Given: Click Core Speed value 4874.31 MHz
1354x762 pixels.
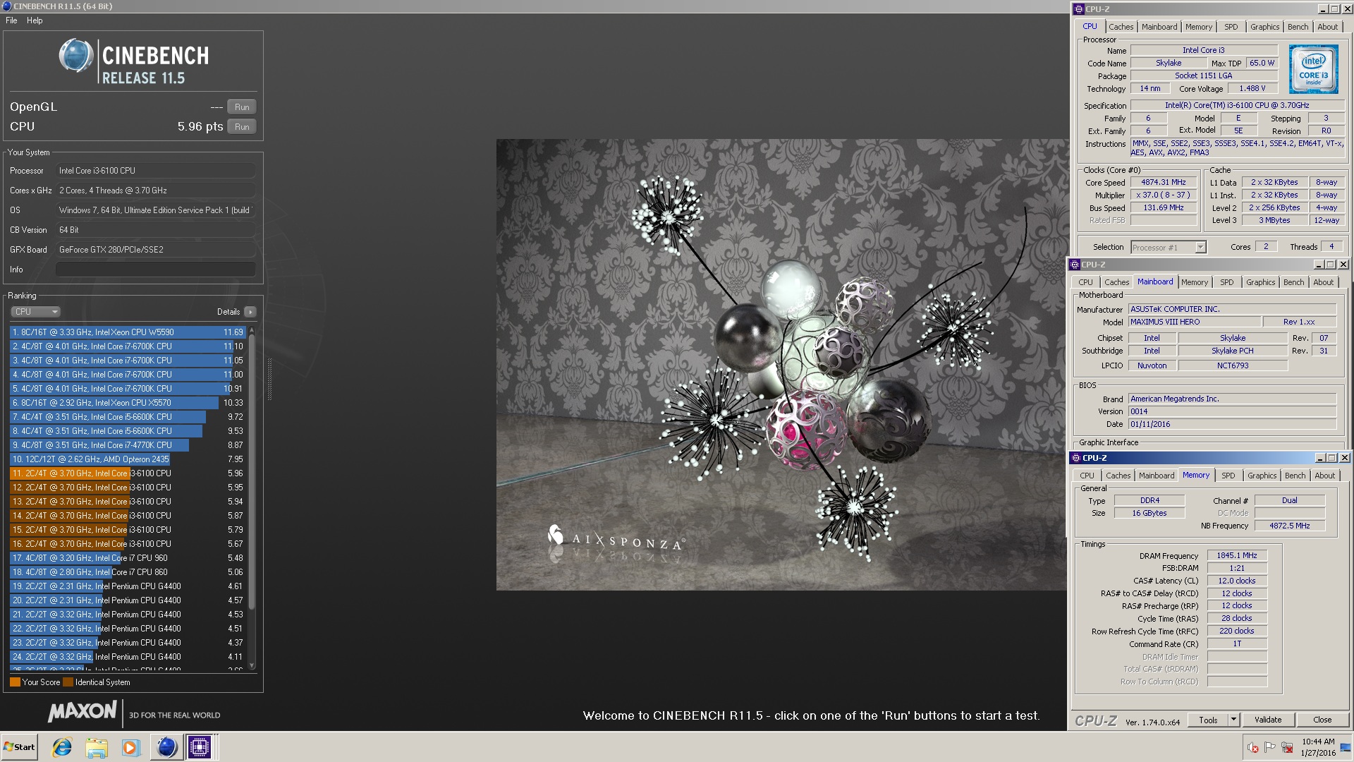Looking at the screenshot, I should point(1164,182).
